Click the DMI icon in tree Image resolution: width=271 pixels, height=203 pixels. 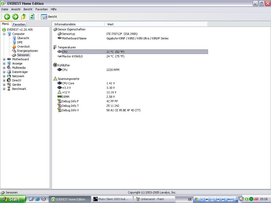(x=14, y=42)
